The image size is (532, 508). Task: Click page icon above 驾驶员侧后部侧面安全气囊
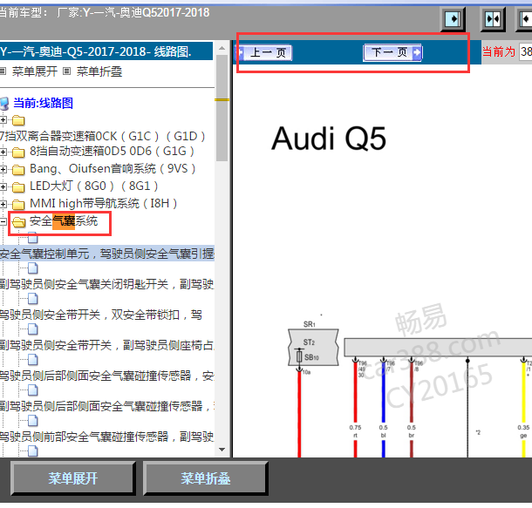(x=32, y=360)
